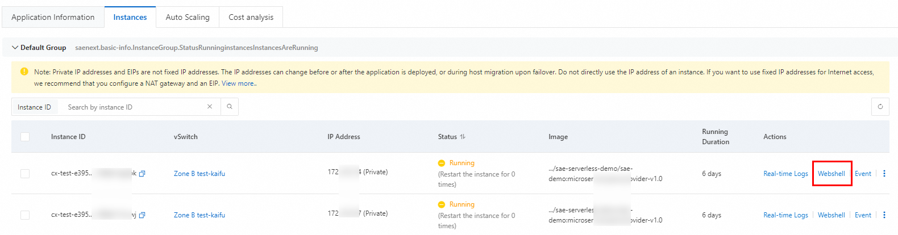Copy the second instance ID

coord(142,215)
